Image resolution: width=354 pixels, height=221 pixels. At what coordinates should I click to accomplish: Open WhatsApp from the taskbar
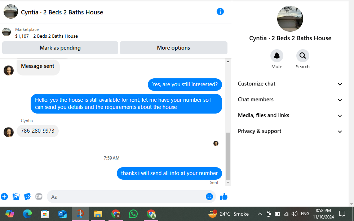click(x=133, y=214)
